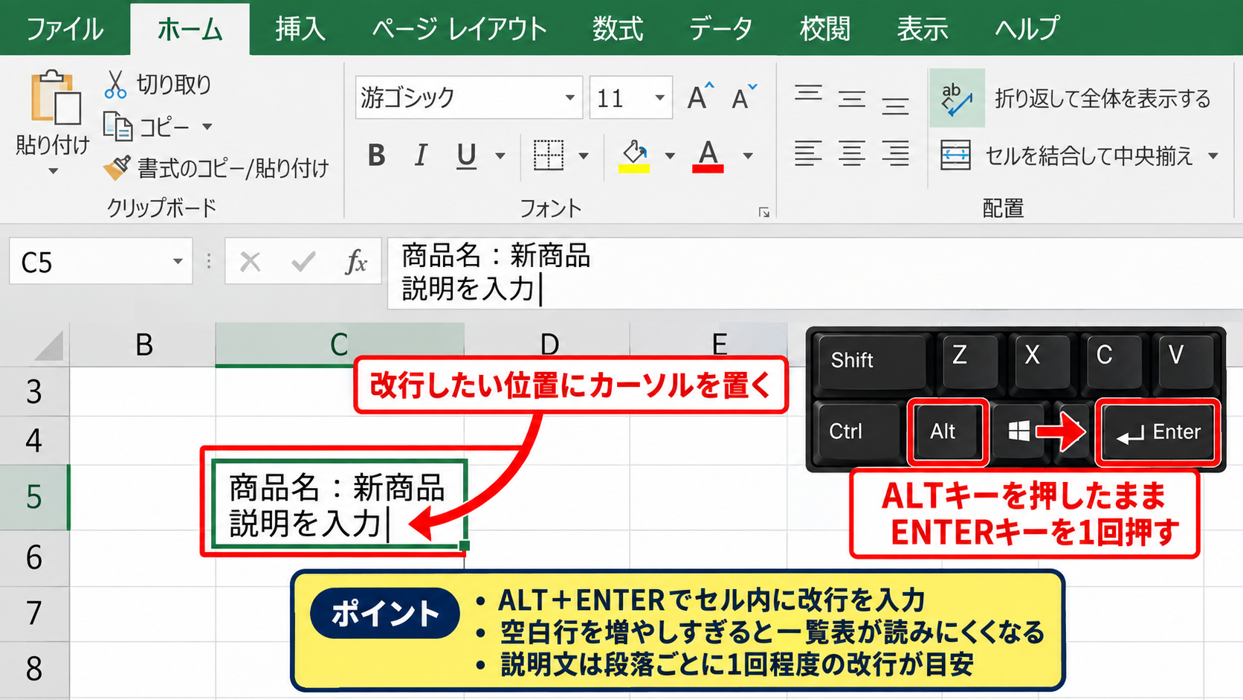Click the Copy (コピー) icon

click(117, 126)
